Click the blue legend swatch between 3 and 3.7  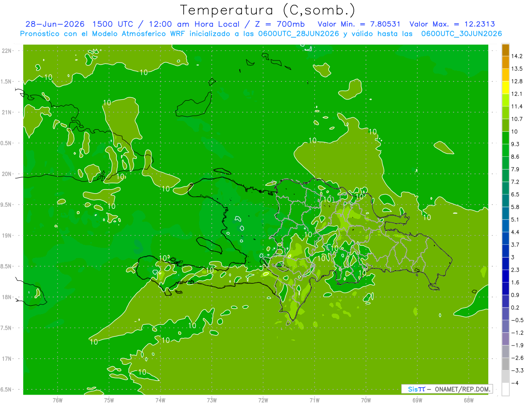505,251
